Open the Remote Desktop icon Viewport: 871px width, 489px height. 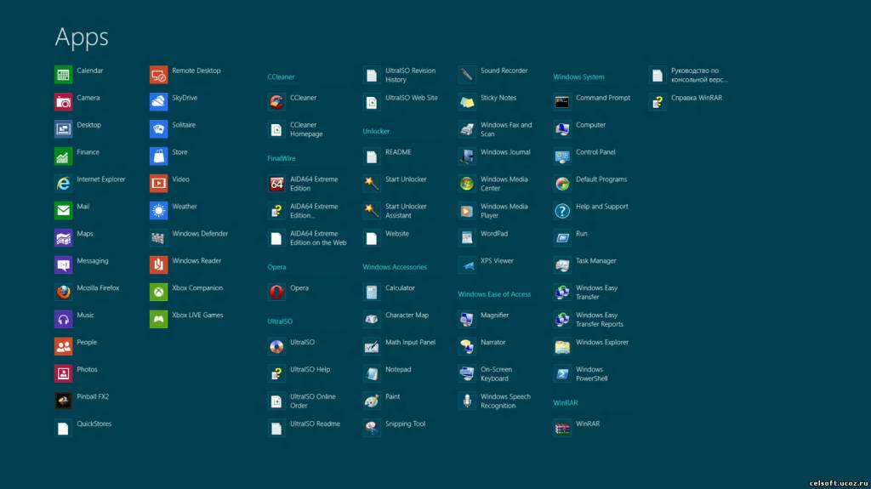coord(158,75)
